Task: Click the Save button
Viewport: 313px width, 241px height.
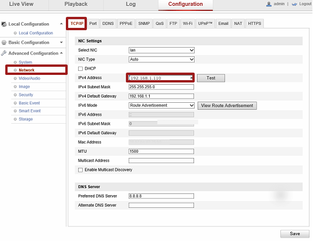Action: point(295,233)
